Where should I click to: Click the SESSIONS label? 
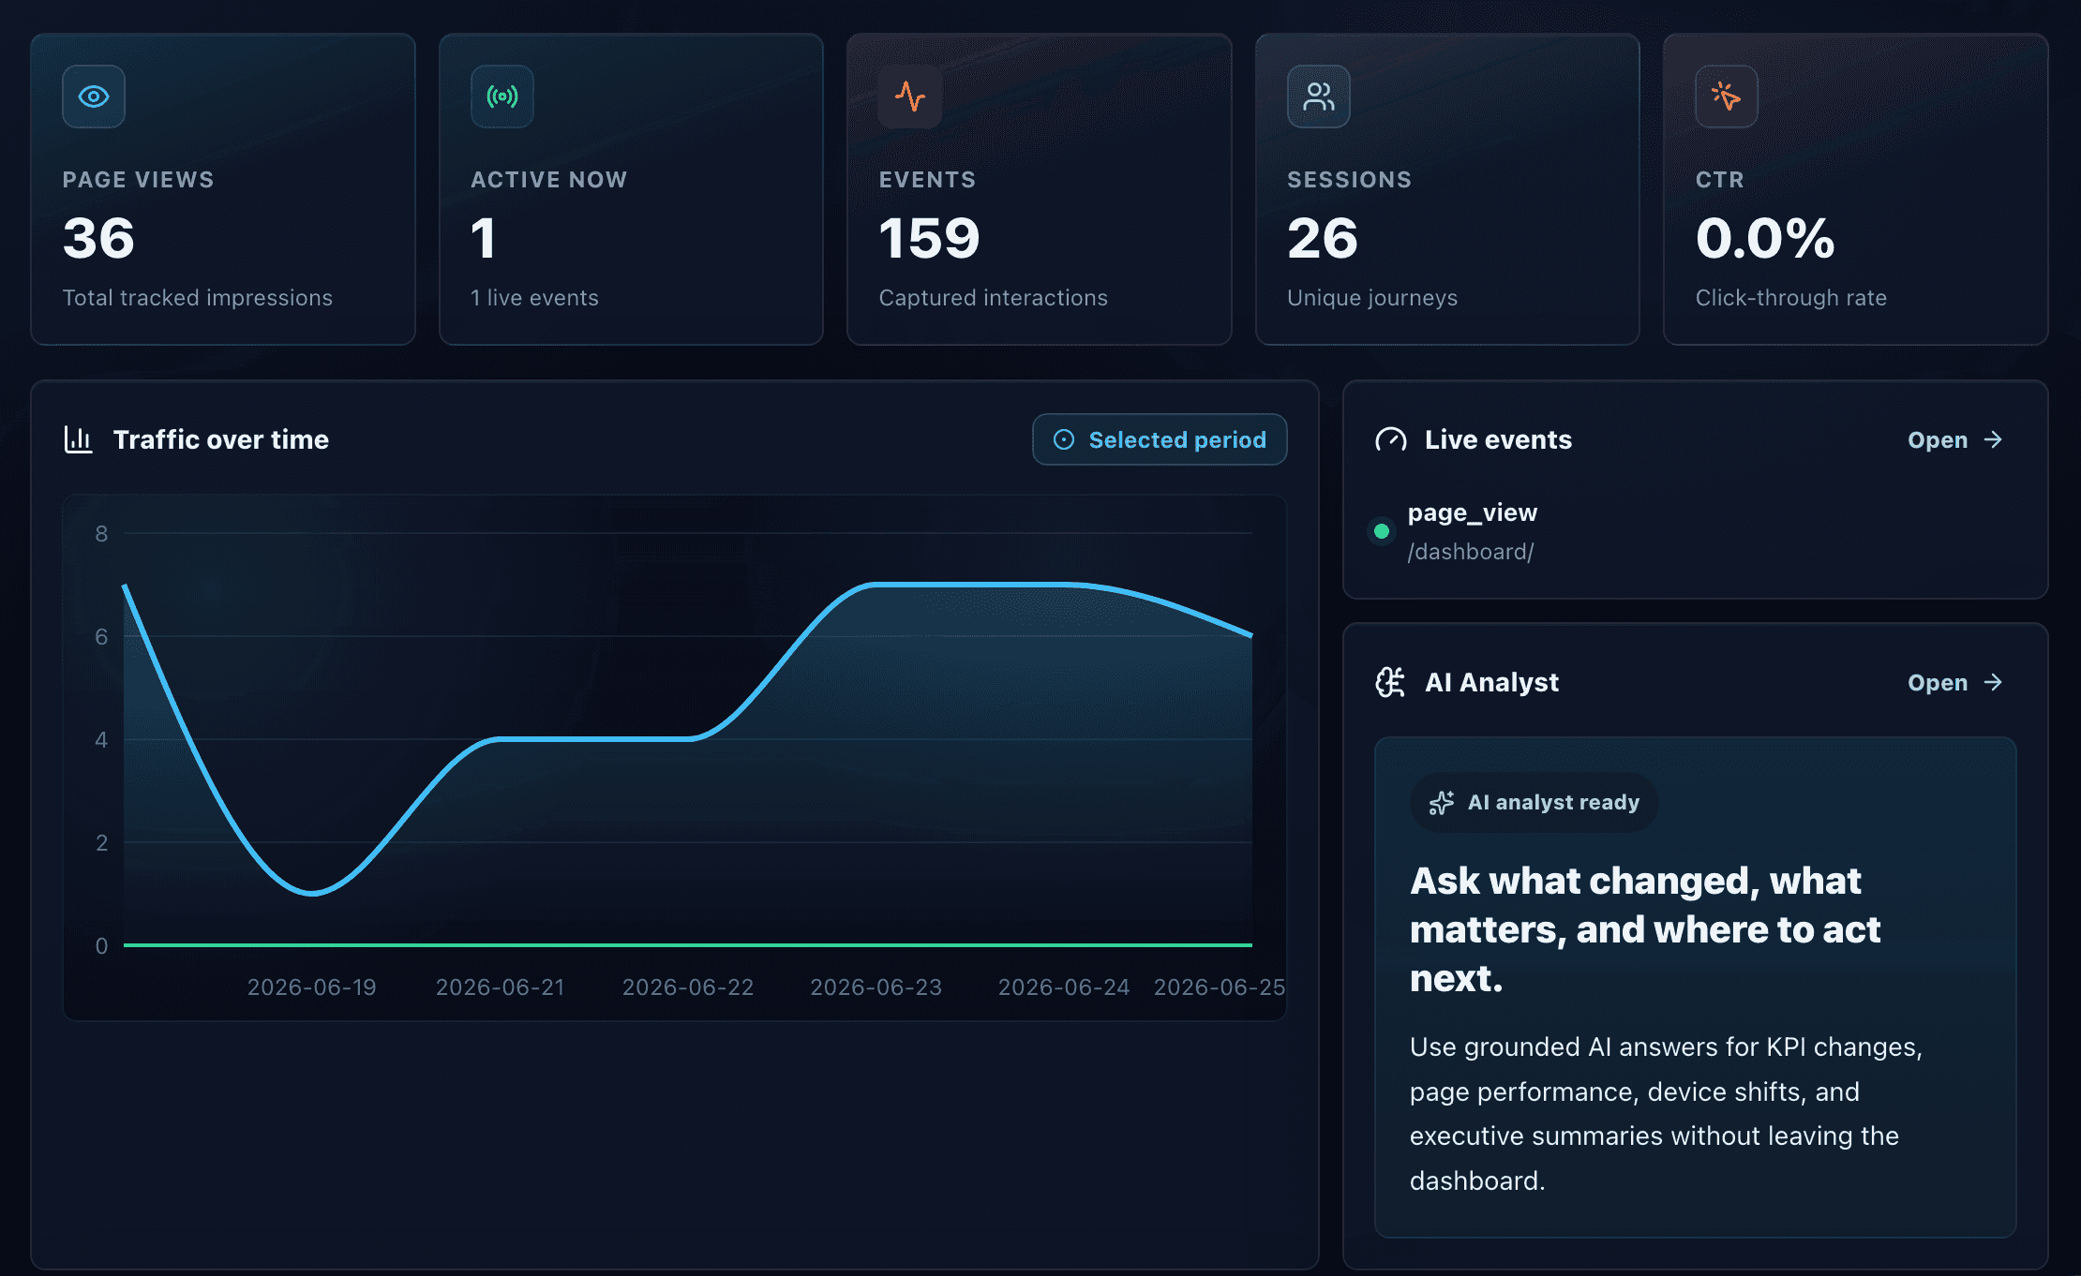click(1349, 180)
